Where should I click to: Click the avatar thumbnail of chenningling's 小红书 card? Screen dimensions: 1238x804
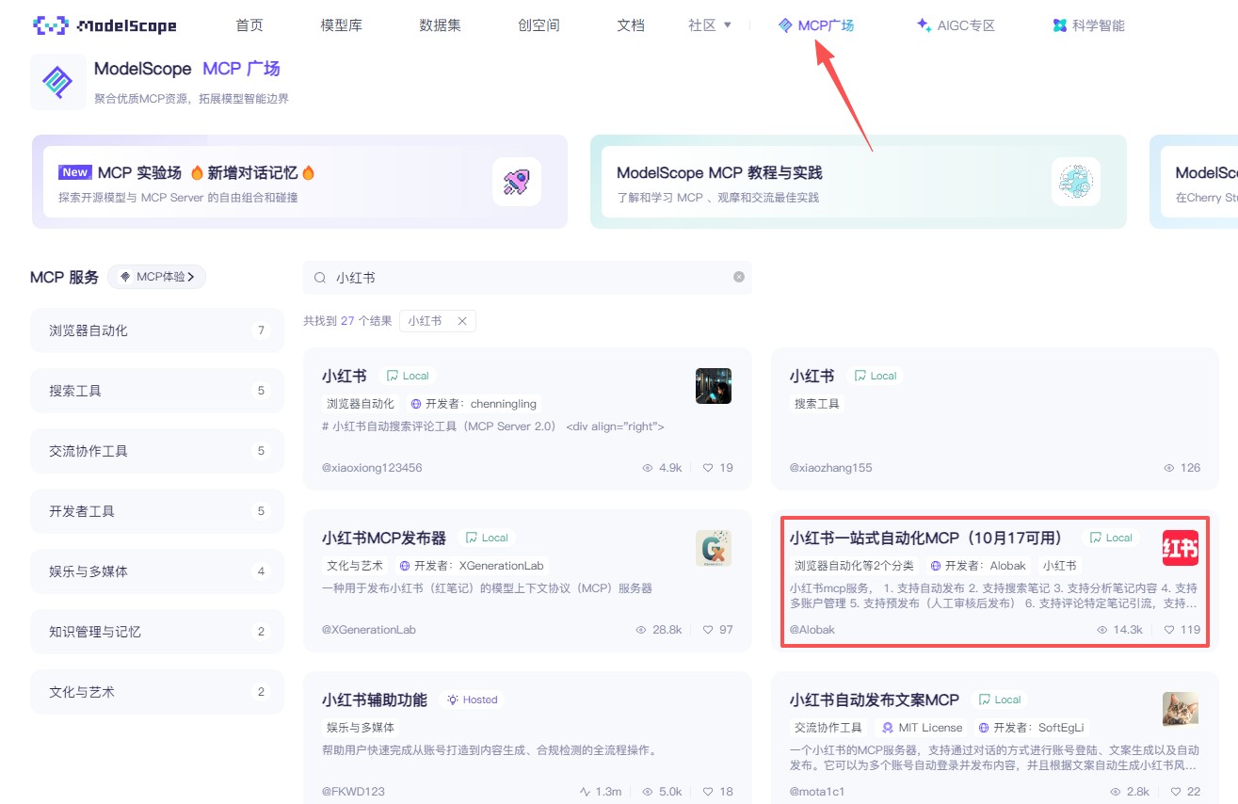point(714,386)
